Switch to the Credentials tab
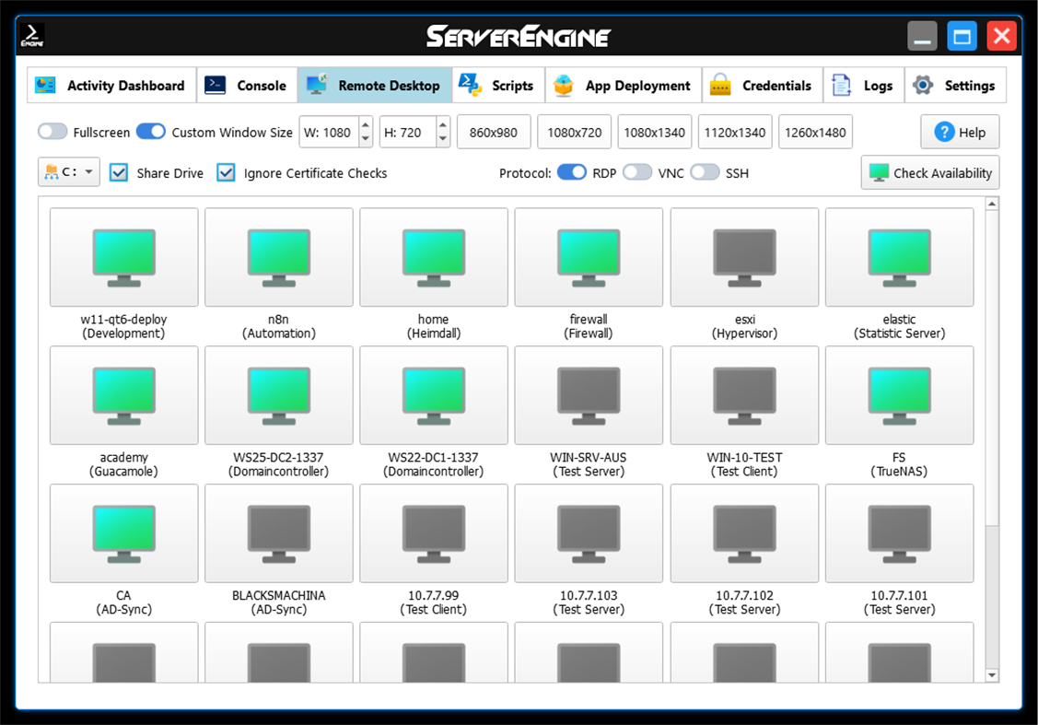This screenshot has height=725, width=1038. (x=762, y=85)
